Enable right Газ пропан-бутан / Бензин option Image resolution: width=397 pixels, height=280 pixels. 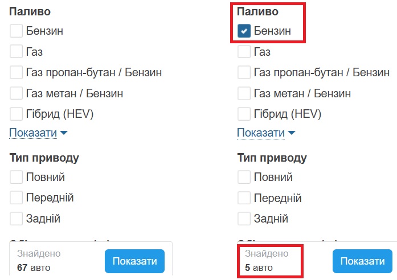pos(244,73)
